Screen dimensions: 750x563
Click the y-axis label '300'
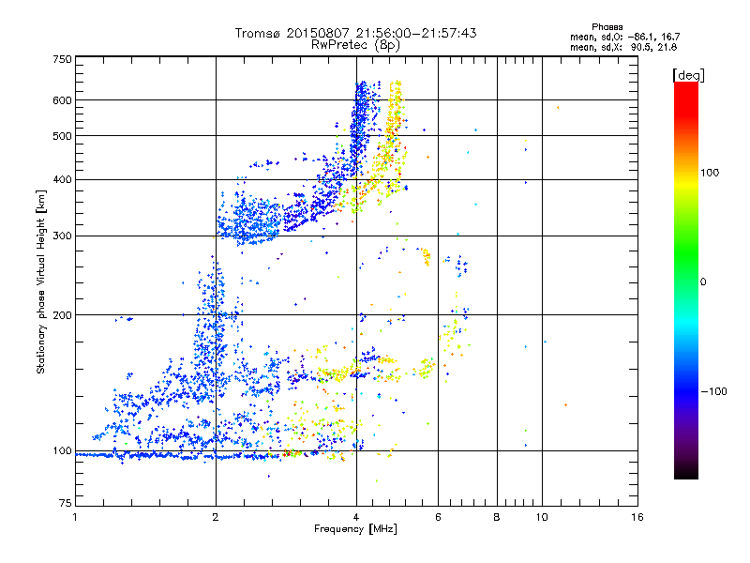[62, 236]
